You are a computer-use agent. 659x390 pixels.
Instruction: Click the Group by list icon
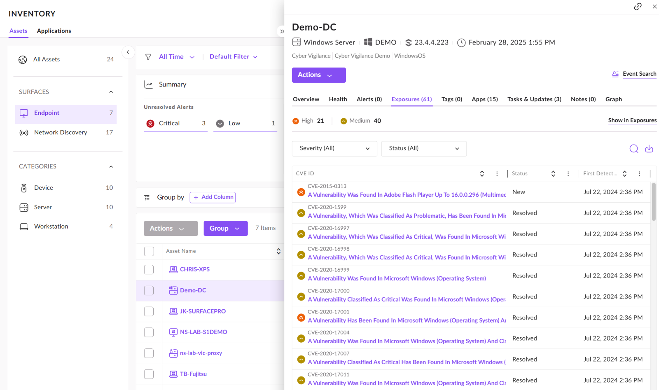tap(147, 198)
